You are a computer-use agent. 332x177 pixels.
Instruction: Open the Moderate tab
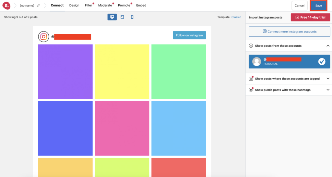point(105,6)
